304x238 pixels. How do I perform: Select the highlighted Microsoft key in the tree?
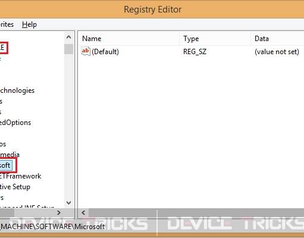coord(5,165)
